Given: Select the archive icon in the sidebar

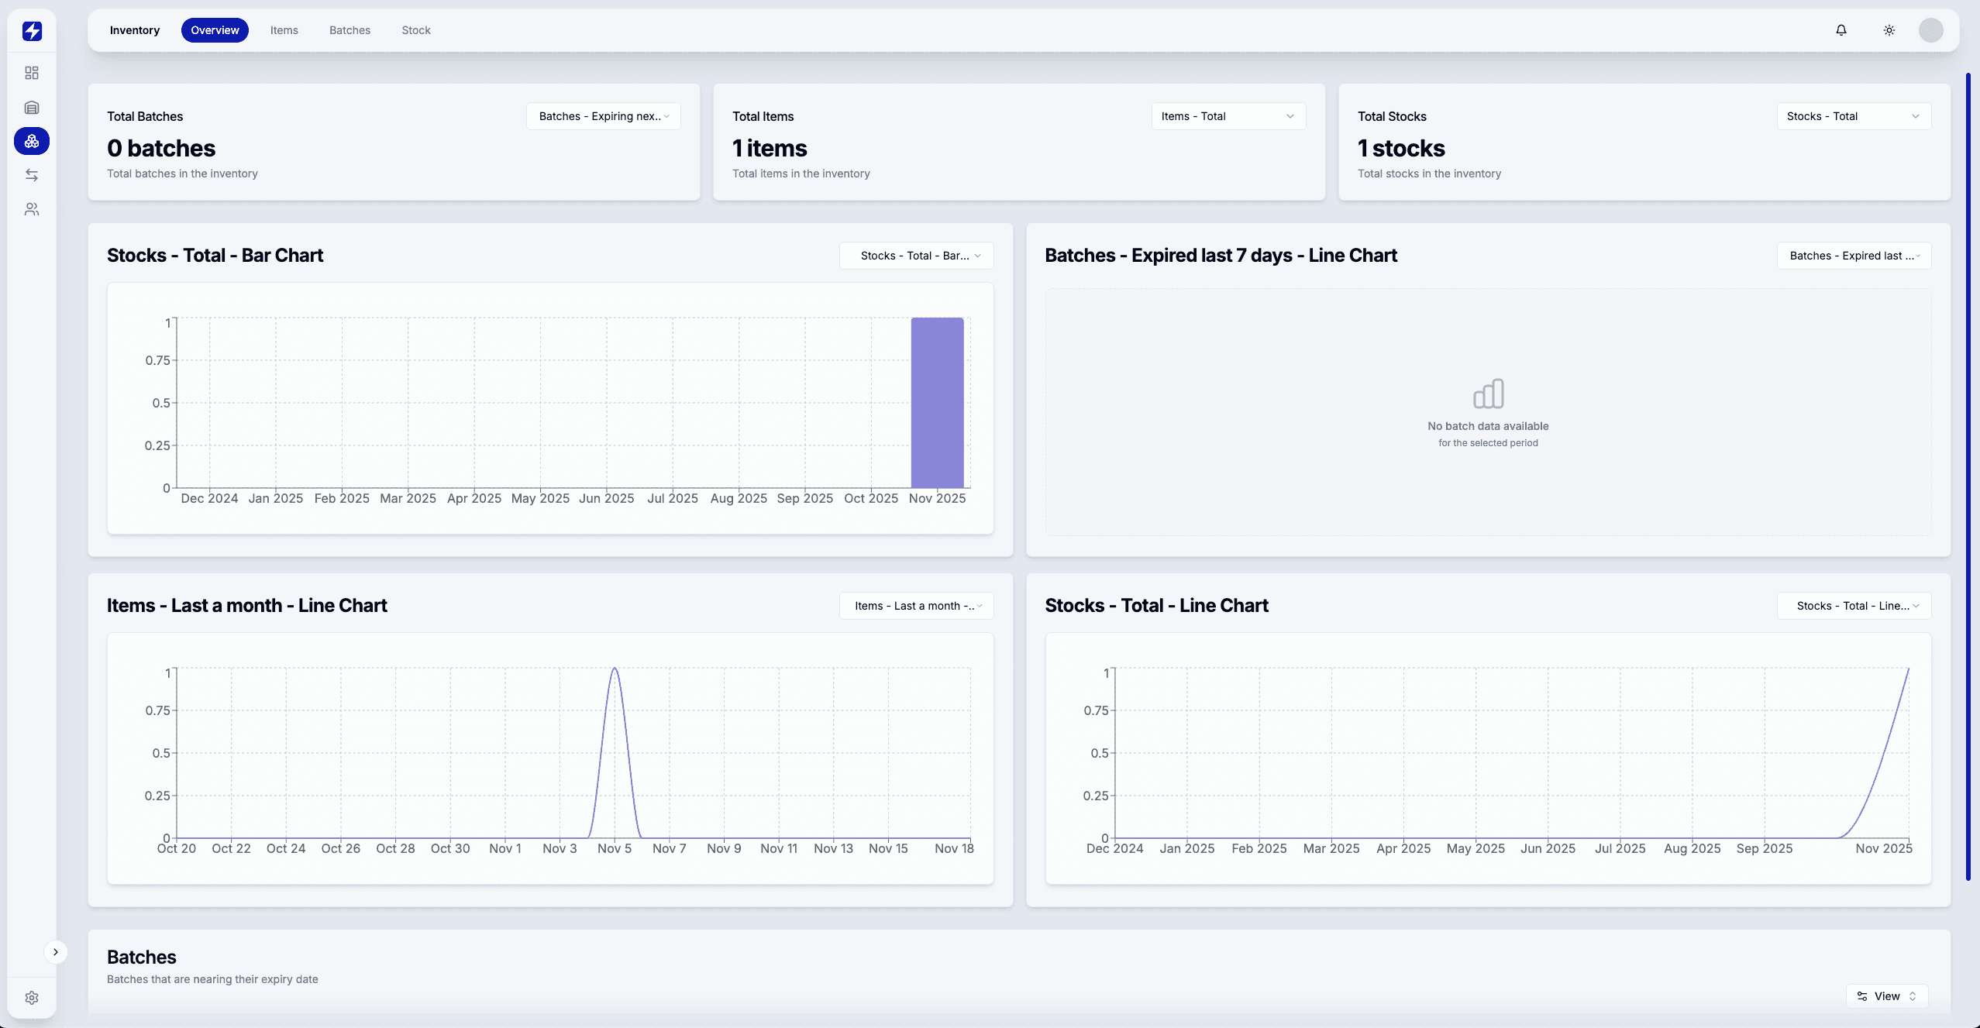Looking at the screenshot, I should pyautogui.click(x=31, y=107).
